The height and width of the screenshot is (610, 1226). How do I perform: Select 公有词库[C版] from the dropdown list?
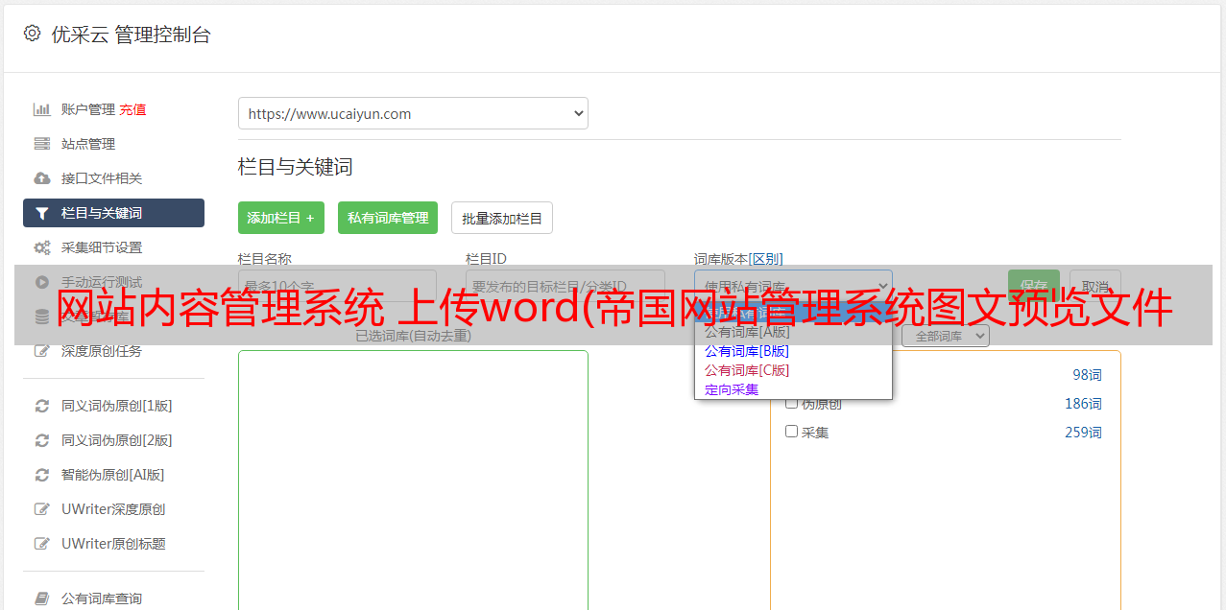click(x=793, y=370)
